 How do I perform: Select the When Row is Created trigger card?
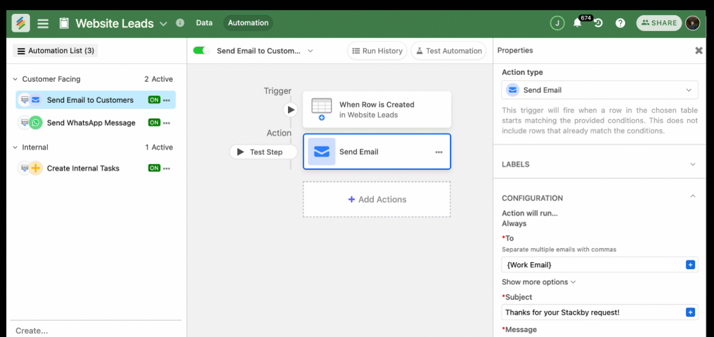click(377, 110)
